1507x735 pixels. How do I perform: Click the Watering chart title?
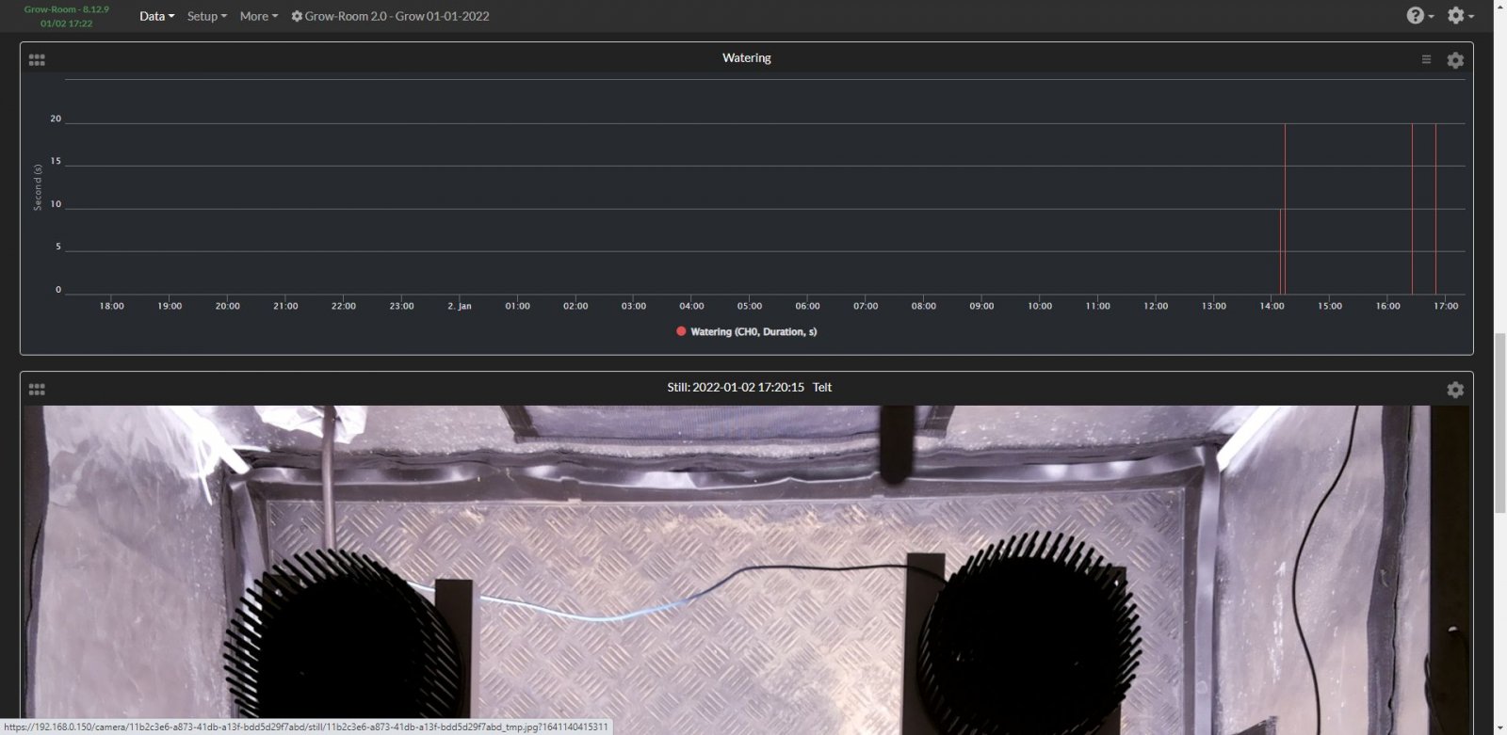click(746, 57)
